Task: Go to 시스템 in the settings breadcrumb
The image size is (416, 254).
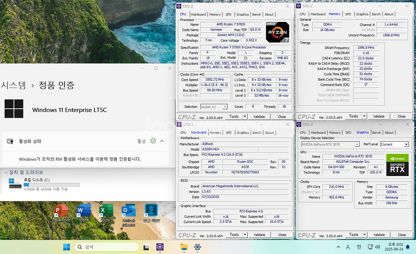Action: click(13, 85)
